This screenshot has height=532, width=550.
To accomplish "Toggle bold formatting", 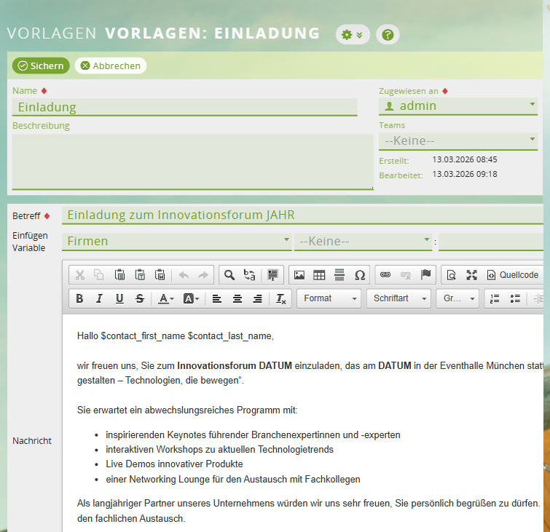I will [x=79, y=298].
